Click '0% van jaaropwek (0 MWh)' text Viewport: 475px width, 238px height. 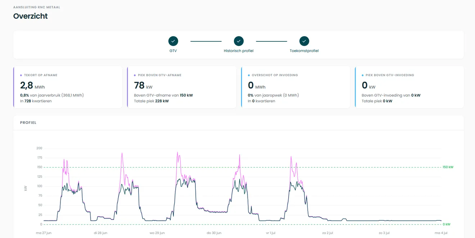pos(273,95)
